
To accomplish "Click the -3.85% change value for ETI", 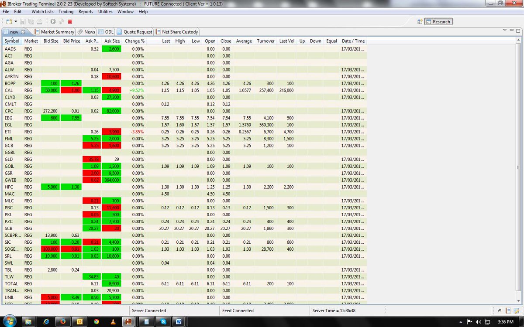I will pyautogui.click(x=137, y=132).
